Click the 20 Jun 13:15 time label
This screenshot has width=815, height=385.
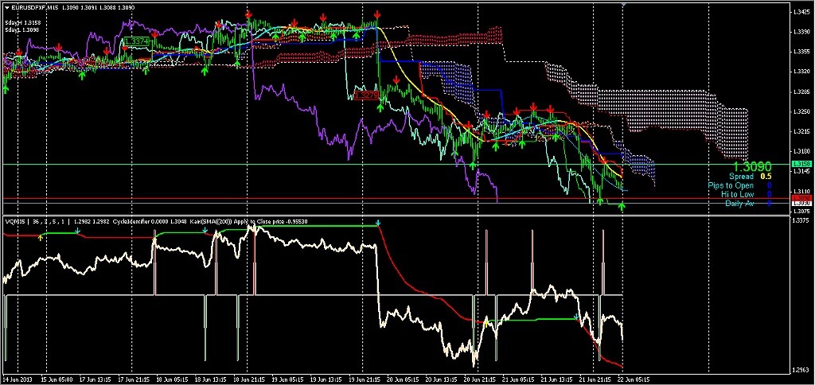441,379
